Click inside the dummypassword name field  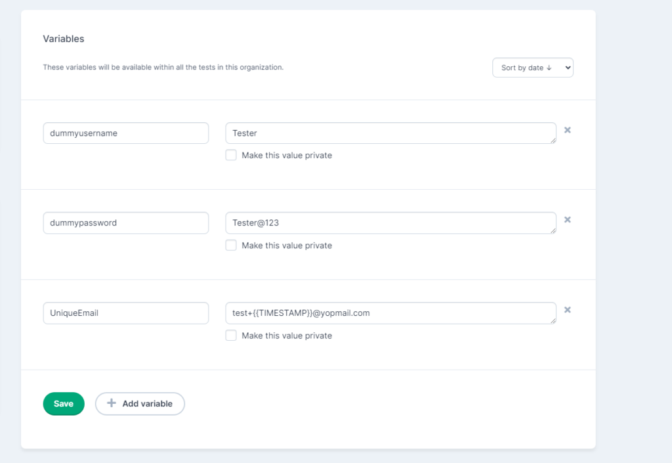[125, 223]
